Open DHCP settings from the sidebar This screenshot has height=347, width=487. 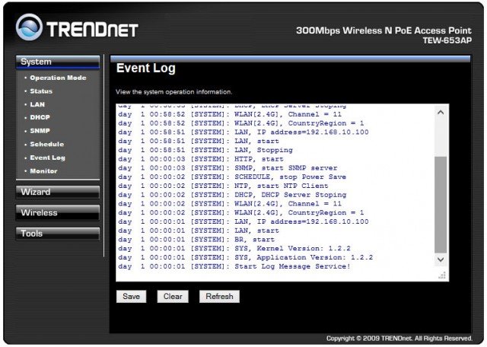coord(40,118)
